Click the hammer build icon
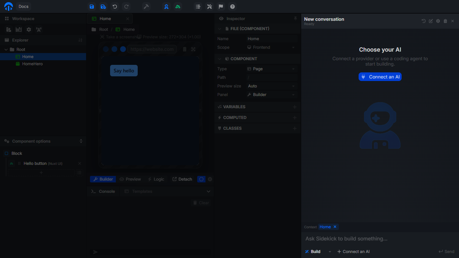The height and width of the screenshot is (258, 459). [x=146, y=6]
